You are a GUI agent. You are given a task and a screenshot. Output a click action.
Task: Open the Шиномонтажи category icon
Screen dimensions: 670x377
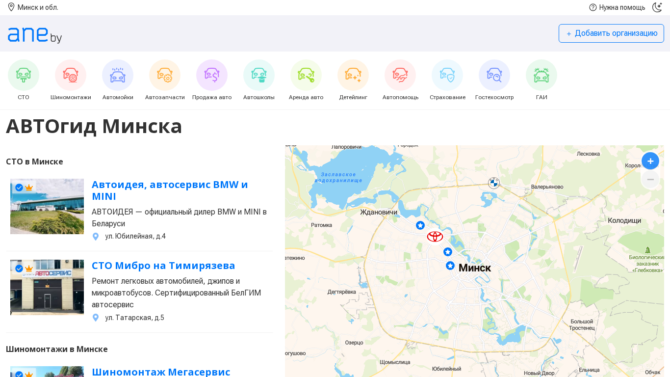(x=71, y=75)
